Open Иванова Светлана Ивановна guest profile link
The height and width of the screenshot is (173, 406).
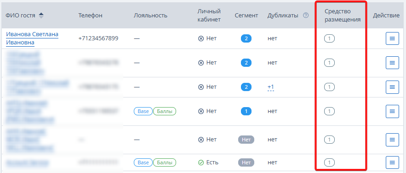tap(32, 38)
